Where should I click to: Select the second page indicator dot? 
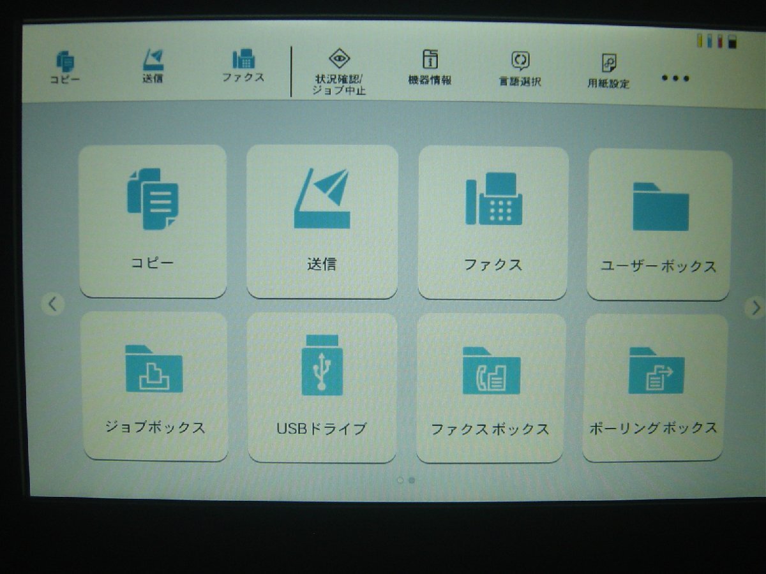click(412, 480)
